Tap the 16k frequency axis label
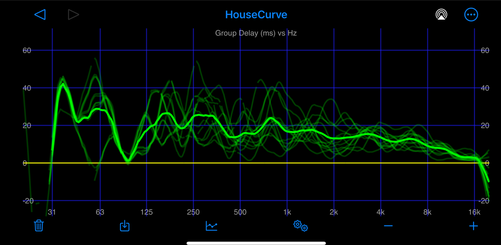 pyautogui.click(x=474, y=213)
